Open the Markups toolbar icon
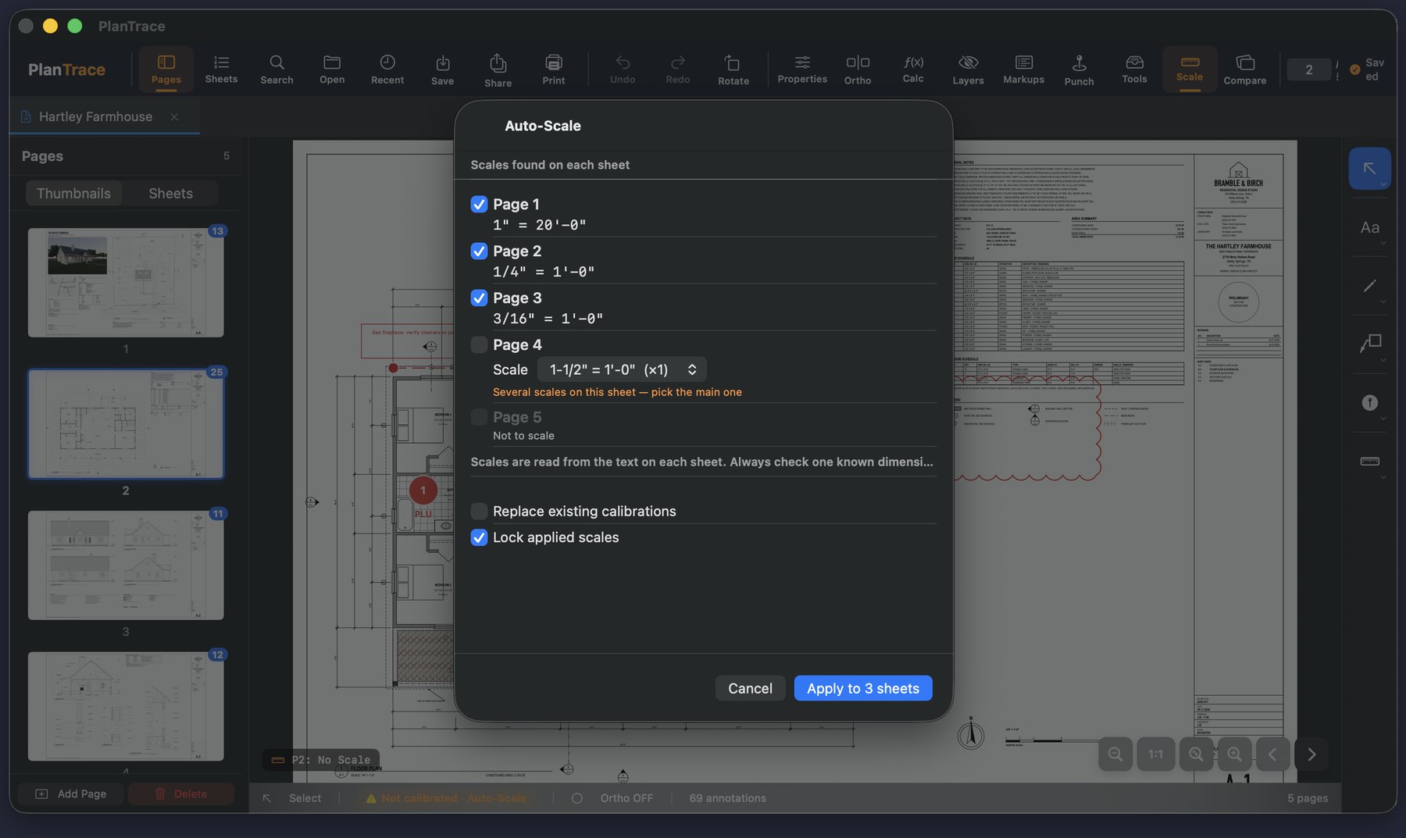Screen dimensions: 1406x838 (x=1024, y=69)
